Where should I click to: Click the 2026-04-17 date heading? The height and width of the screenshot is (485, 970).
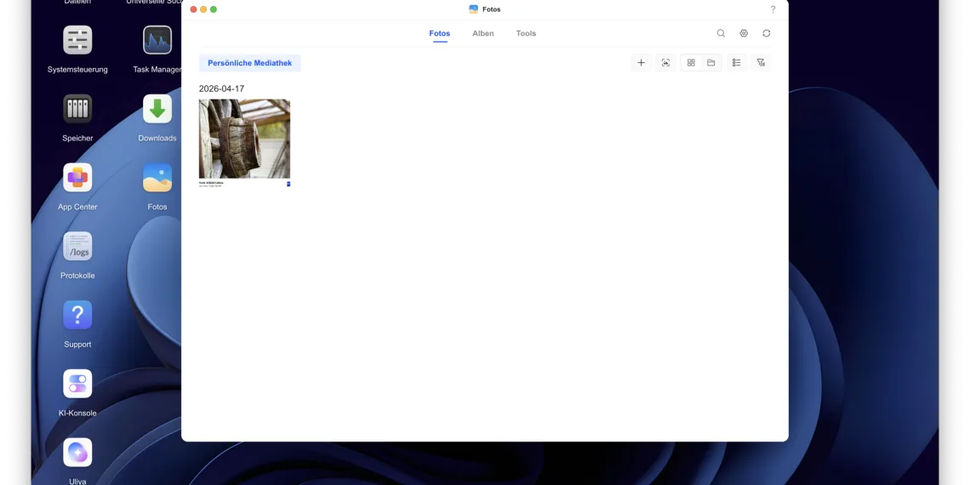coord(221,89)
